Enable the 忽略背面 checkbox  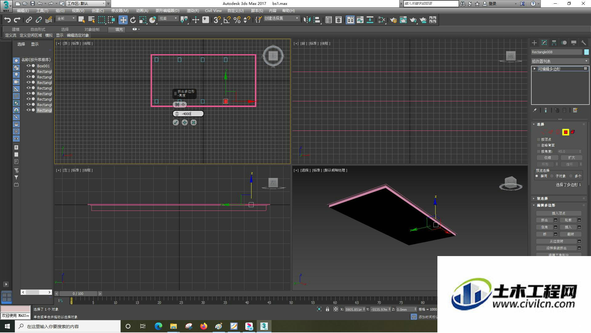point(539,145)
